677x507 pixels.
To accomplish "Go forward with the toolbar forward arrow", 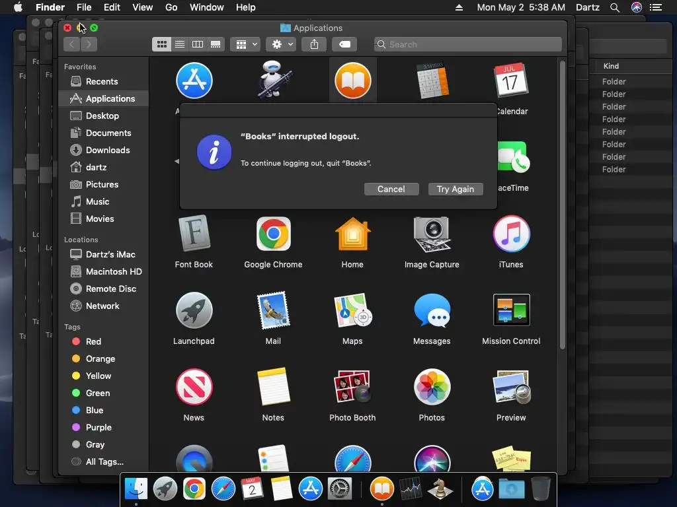I will click(x=89, y=44).
